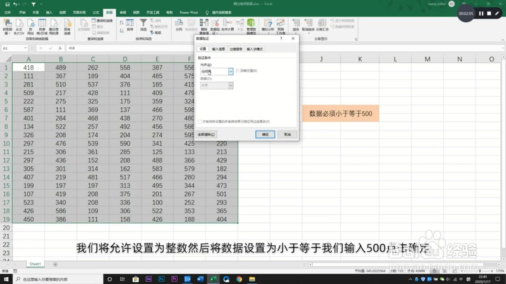Switch to the 视图 (View) ribbon tab
The image size is (506, 284).
click(136, 12)
